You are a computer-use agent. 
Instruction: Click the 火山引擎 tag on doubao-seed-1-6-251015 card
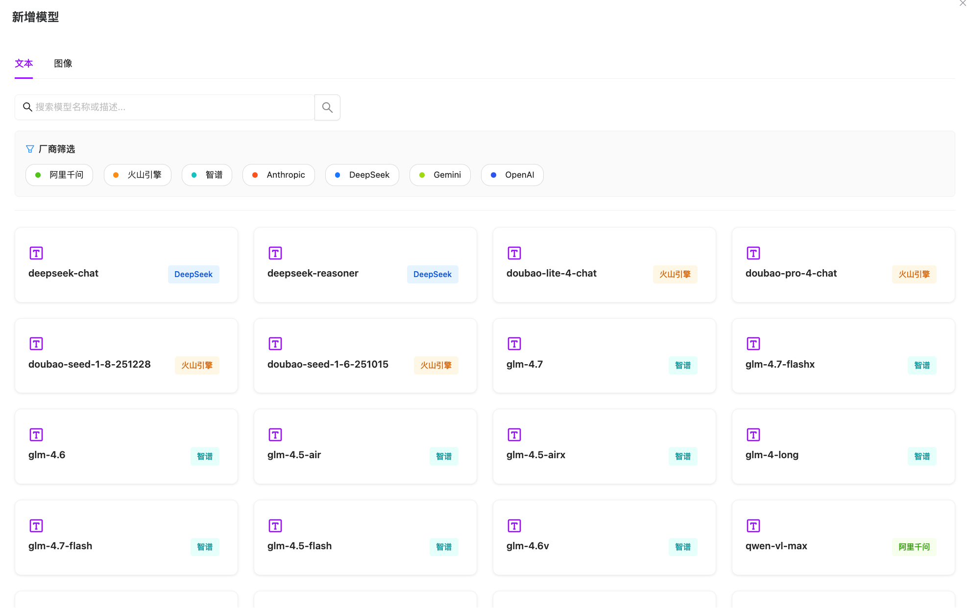pyautogui.click(x=436, y=365)
